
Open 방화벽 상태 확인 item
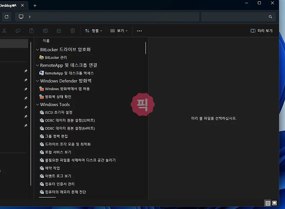[x=58, y=97]
